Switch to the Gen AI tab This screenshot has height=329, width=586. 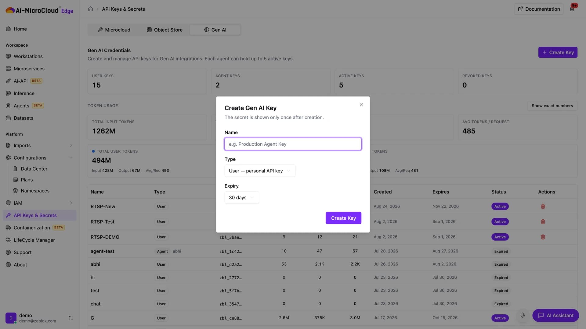click(x=215, y=30)
